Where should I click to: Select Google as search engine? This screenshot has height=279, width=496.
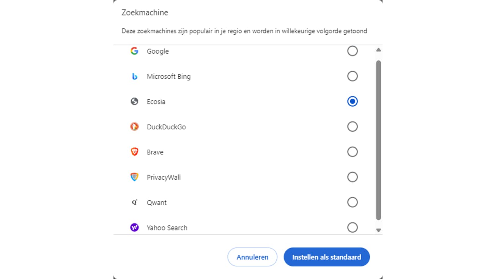coord(352,50)
